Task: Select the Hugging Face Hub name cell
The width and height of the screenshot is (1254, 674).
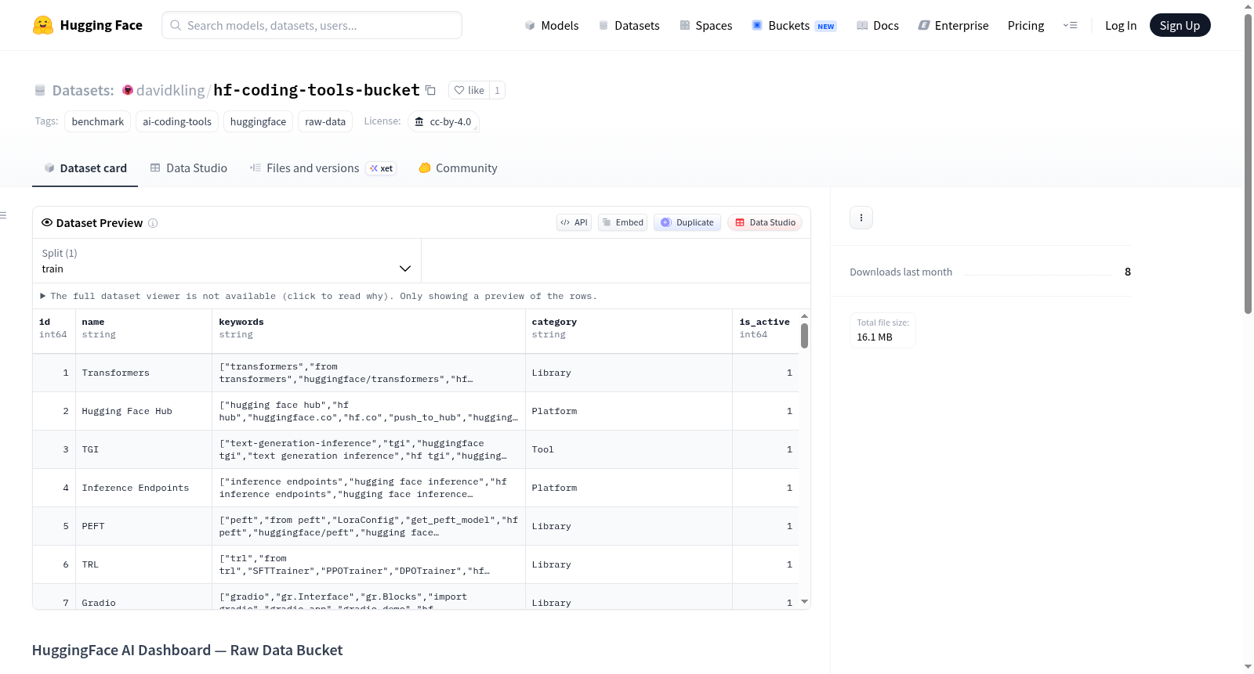Action: (x=144, y=411)
